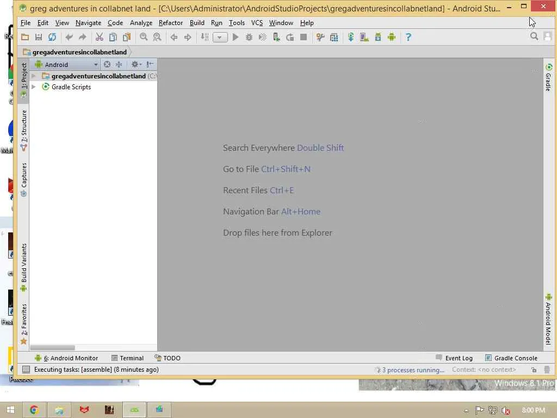557x418 pixels.
Task: Open the Navigate menu
Action: (x=88, y=23)
